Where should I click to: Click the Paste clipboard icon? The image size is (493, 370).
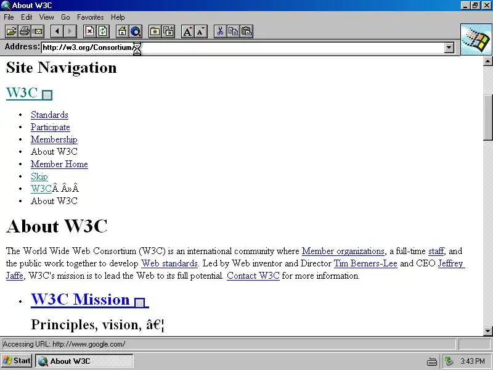247,31
